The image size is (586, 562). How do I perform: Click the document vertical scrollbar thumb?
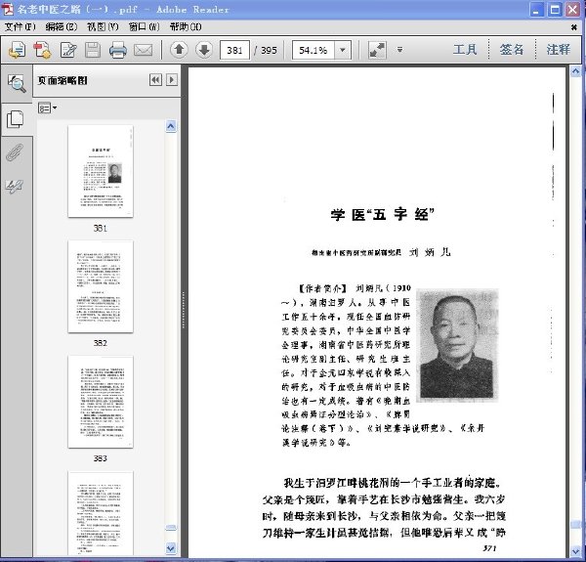[x=575, y=526]
